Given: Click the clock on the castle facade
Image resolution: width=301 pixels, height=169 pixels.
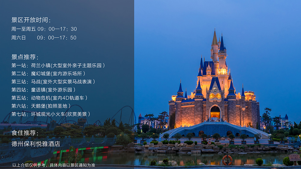Looking at the screenshot, I should click(x=215, y=89).
